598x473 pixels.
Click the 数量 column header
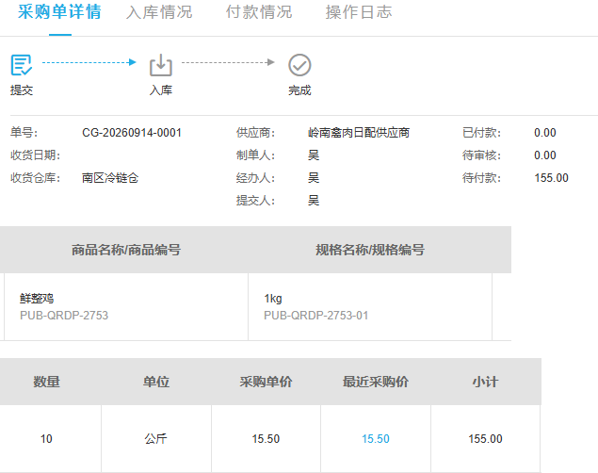tap(46, 382)
